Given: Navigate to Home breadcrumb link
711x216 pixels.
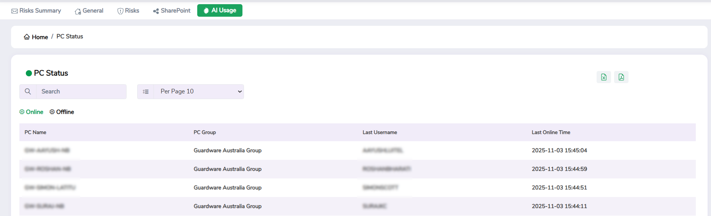Looking at the screenshot, I should pyautogui.click(x=40, y=37).
